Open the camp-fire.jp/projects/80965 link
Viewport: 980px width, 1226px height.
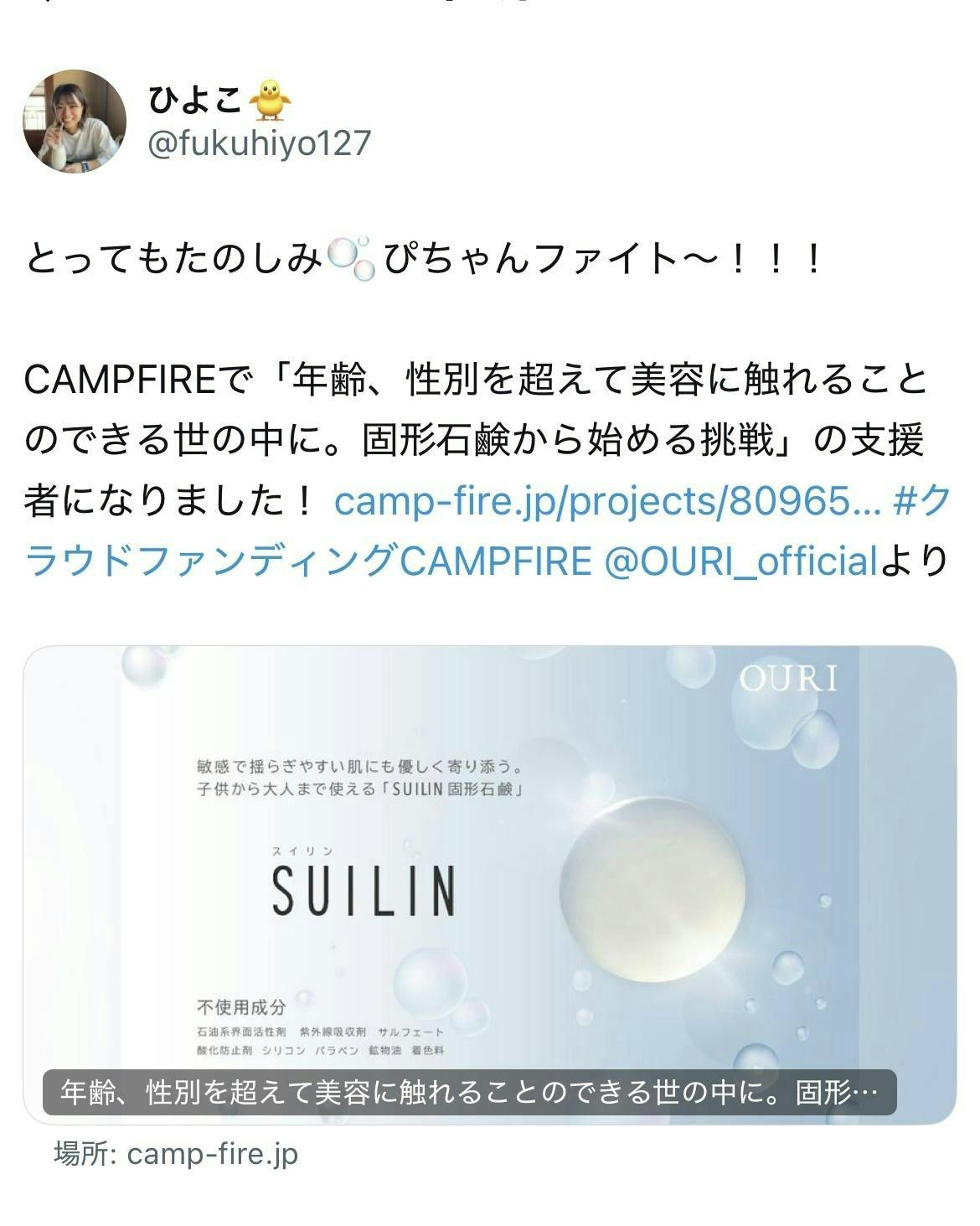(x=607, y=501)
